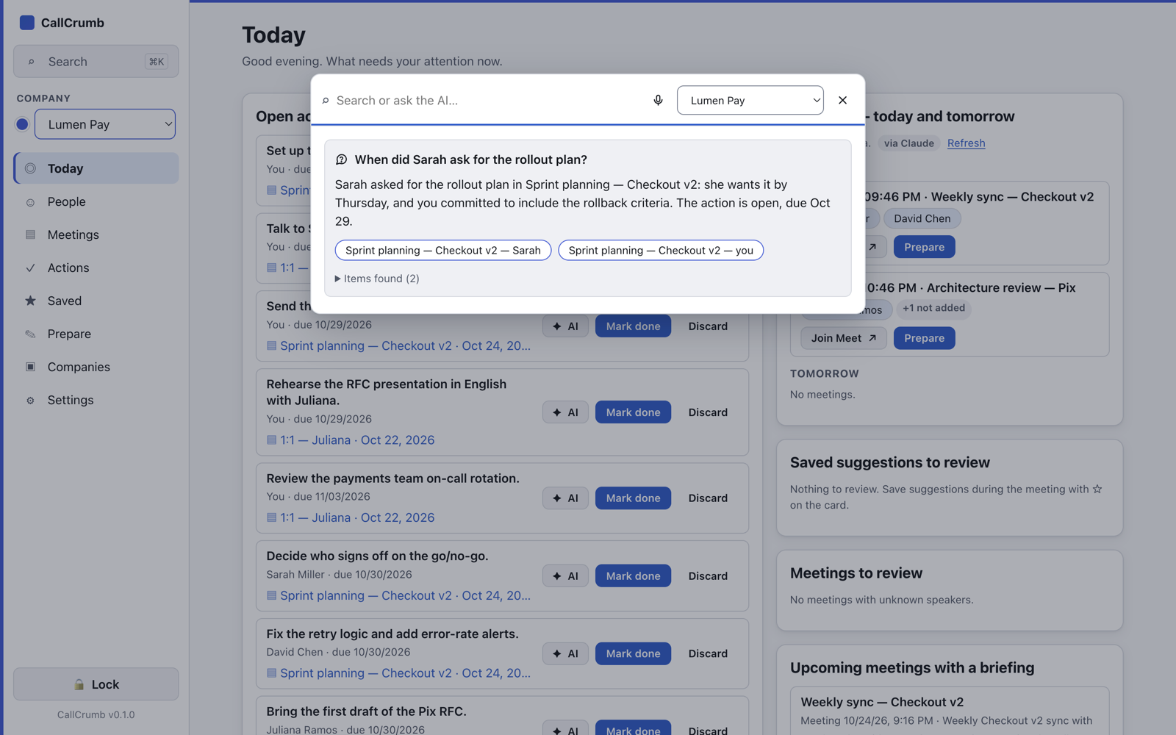Click the Saved star icon

coord(30,301)
